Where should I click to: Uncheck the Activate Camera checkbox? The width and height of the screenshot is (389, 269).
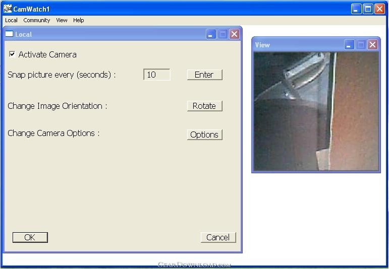point(12,54)
